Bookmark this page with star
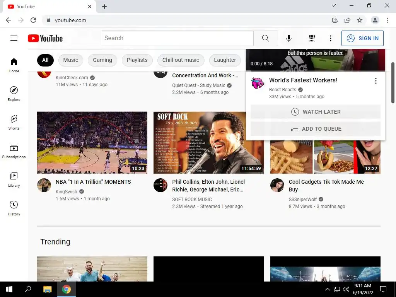This screenshot has height=297, width=396. pyautogui.click(x=360, y=20)
